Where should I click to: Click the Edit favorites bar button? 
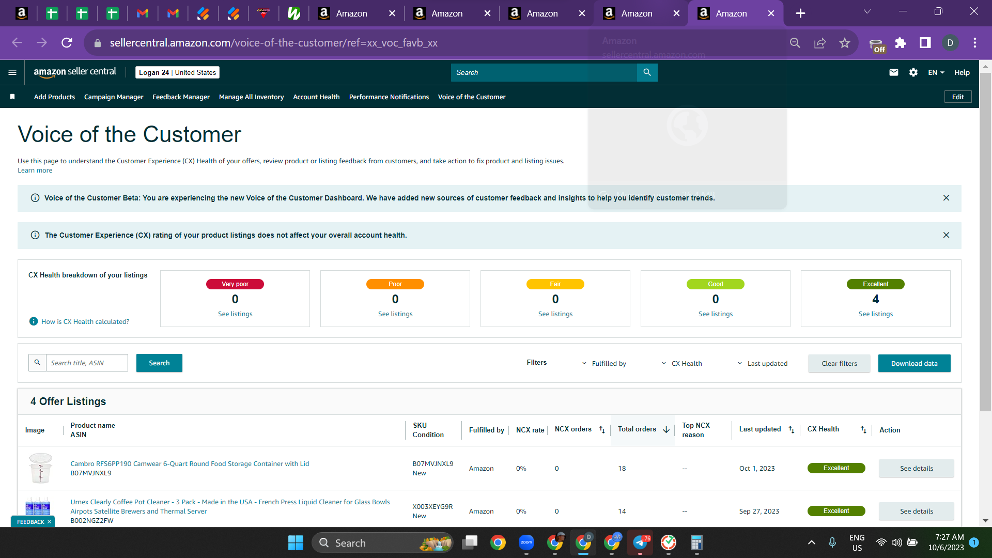pos(958,97)
